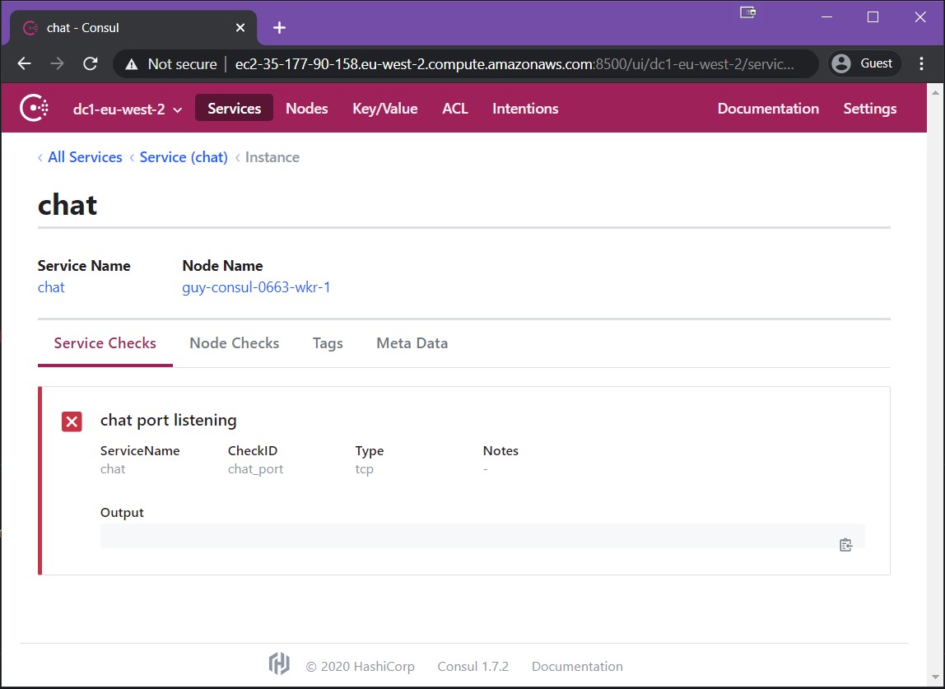Open Chrome three-dot menu
The image size is (945, 689).
click(921, 63)
